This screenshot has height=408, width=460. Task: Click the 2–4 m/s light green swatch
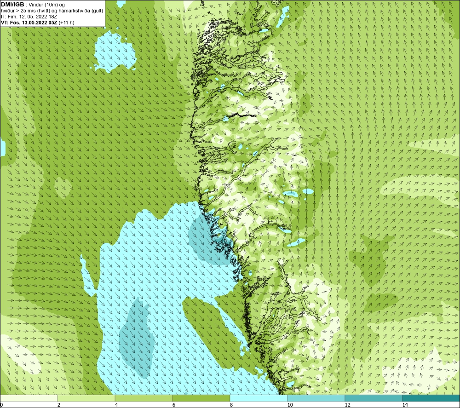coord(86,398)
